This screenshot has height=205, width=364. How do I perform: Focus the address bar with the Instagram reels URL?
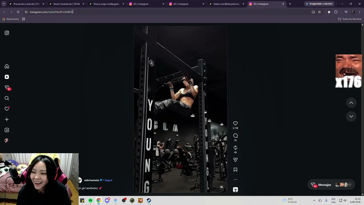click(x=168, y=12)
